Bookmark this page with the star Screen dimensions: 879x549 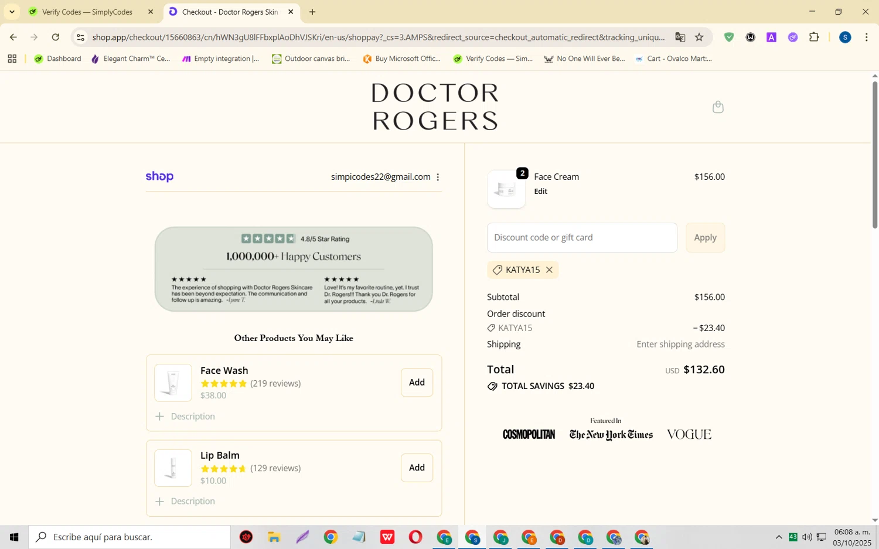[699, 37]
